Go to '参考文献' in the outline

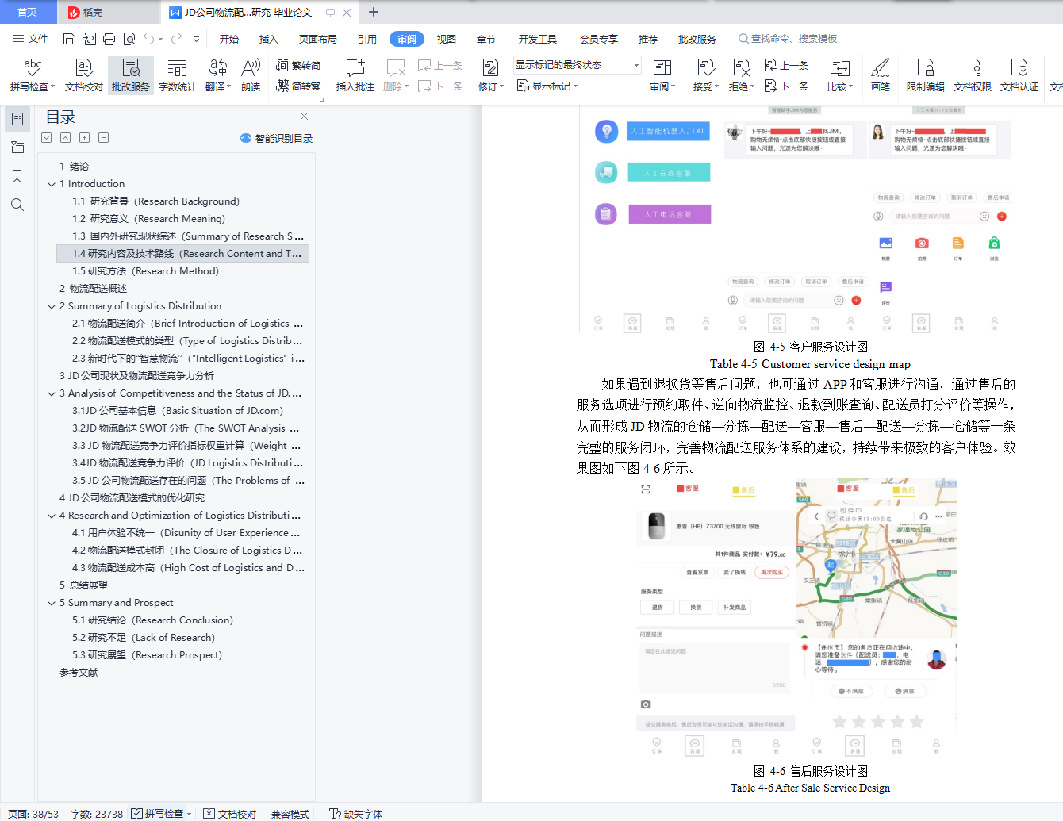tap(79, 673)
